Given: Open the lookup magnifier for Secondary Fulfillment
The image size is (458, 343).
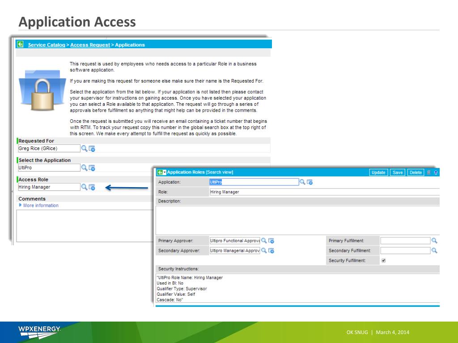Looking at the screenshot, I should point(434,251).
